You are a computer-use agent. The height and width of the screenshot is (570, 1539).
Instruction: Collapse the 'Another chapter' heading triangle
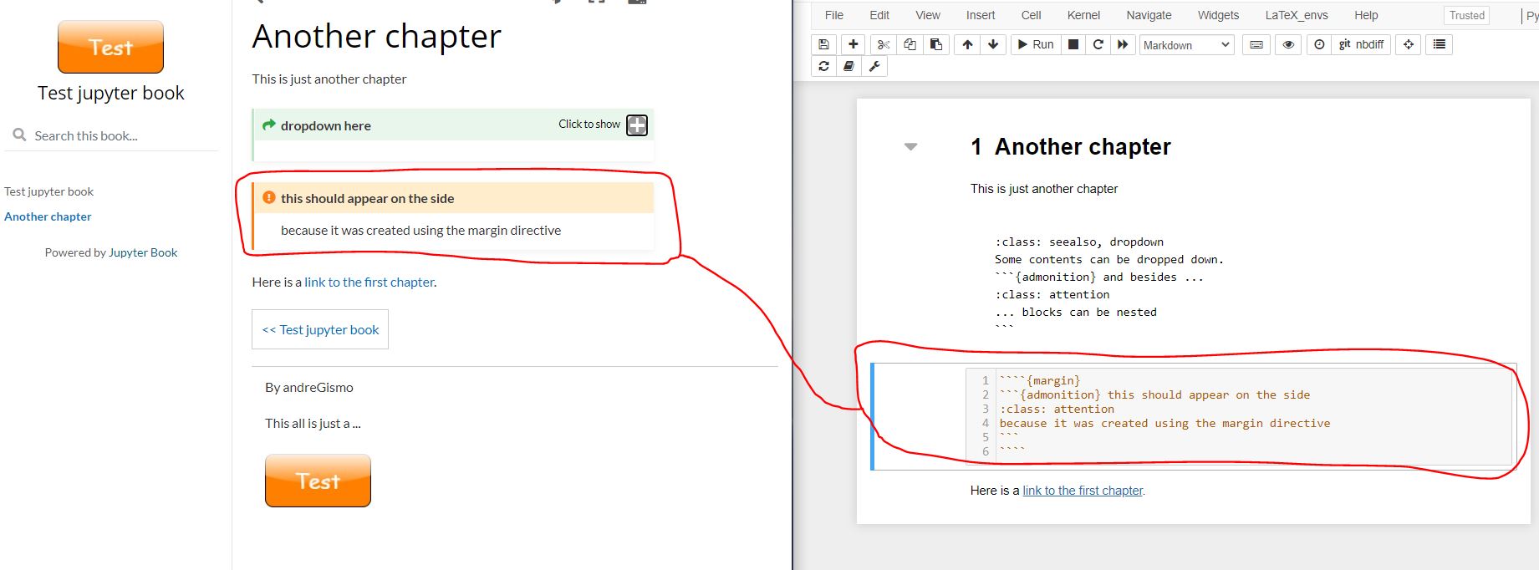(911, 147)
